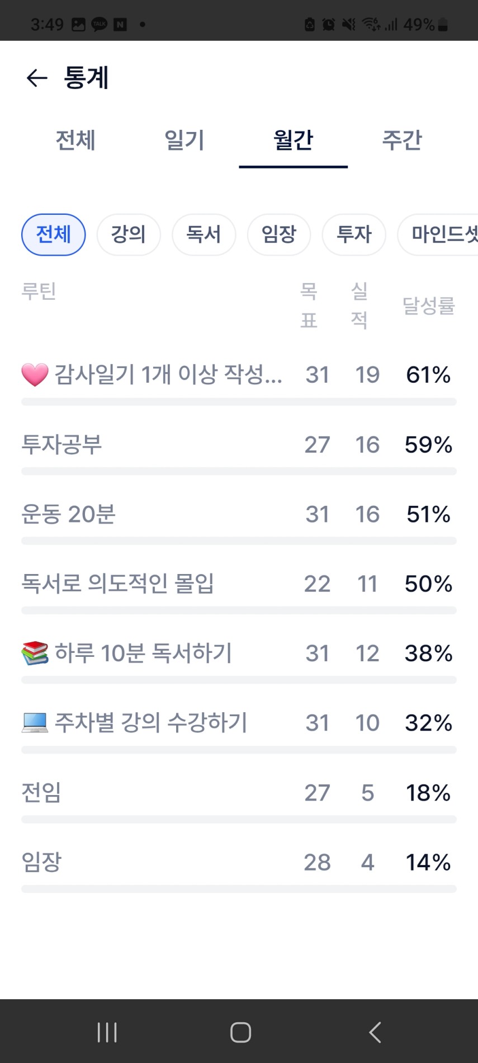
Task: Filter routines by 독서 chip
Action: 203,234
